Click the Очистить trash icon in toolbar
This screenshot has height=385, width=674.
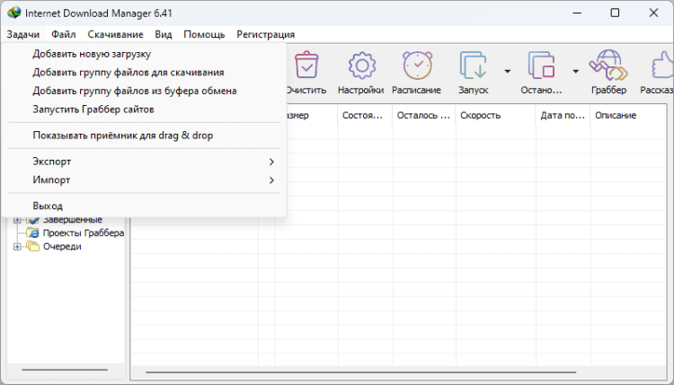point(306,66)
